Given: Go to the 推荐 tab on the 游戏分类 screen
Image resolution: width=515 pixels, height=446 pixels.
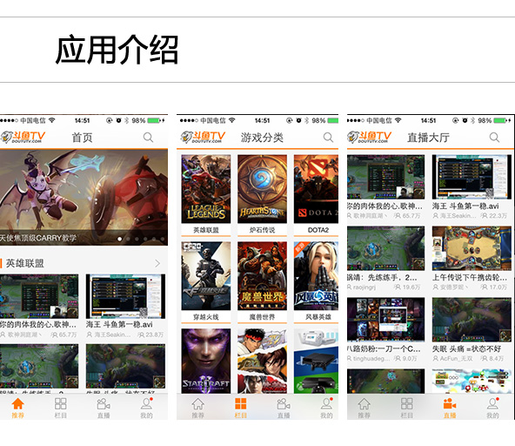Looking at the screenshot, I should click(x=197, y=408).
